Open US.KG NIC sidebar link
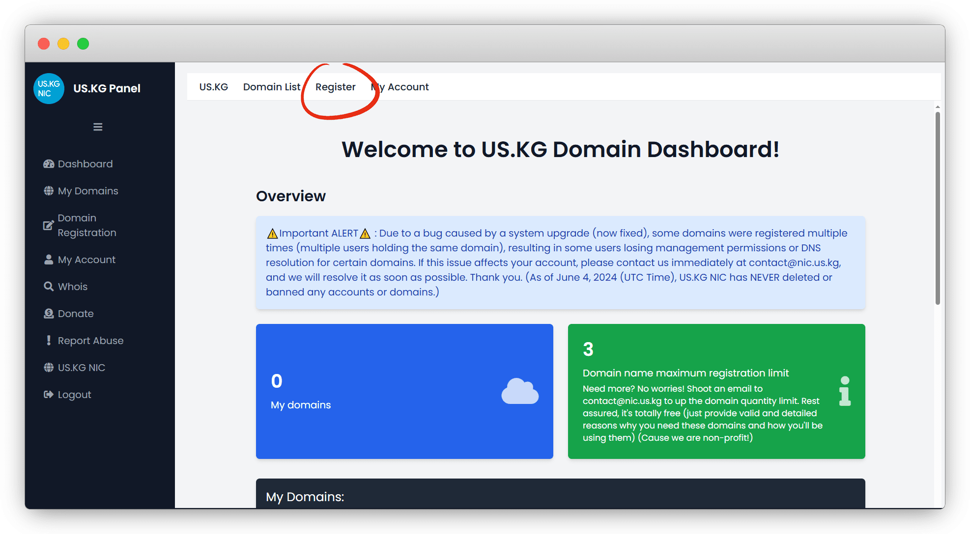The width and height of the screenshot is (970, 534). tap(82, 368)
